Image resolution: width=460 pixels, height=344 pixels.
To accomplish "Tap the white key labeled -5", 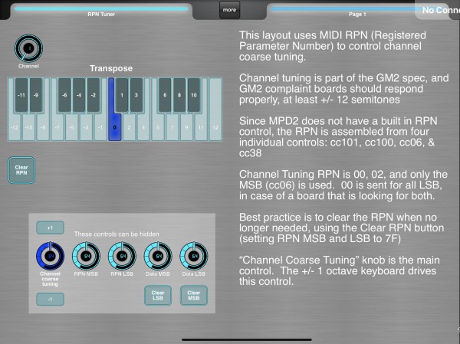I will pyautogui.click(x=71, y=127).
